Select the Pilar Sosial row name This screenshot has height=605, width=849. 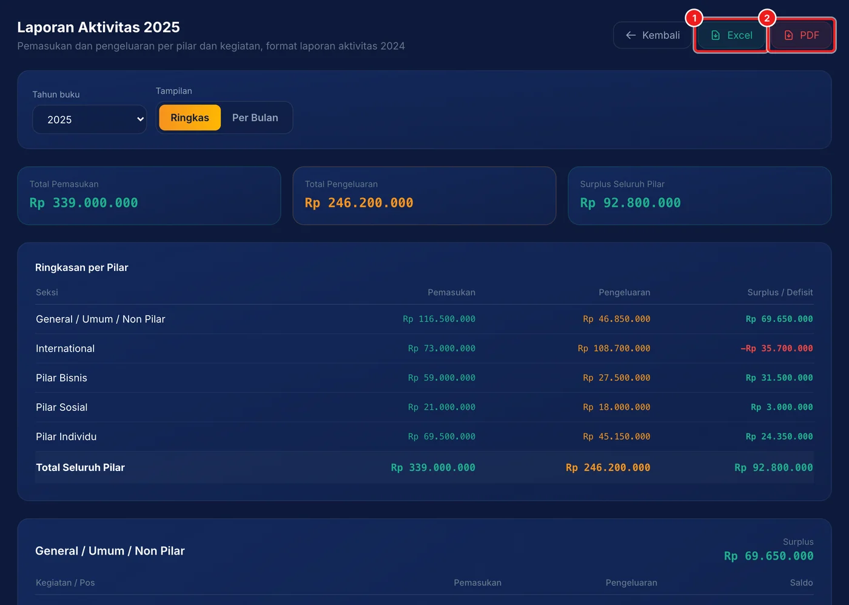(61, 407)
